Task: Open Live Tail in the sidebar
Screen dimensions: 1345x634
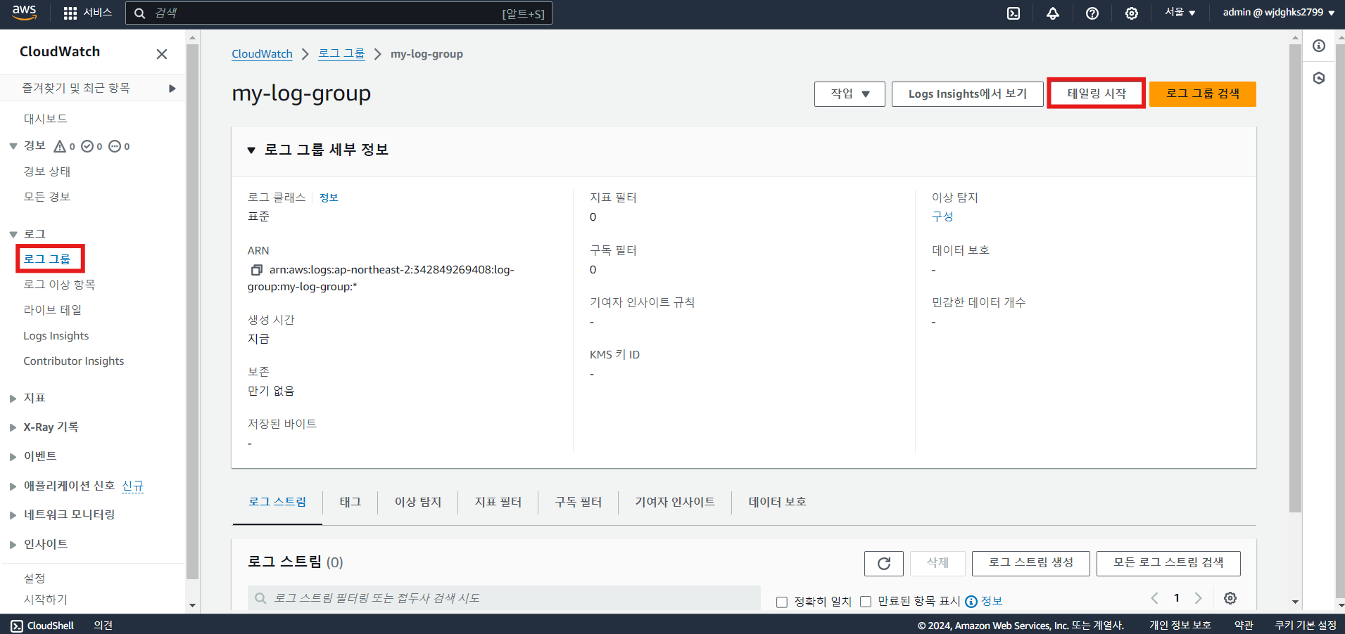Action: click(x=53, y=310)
